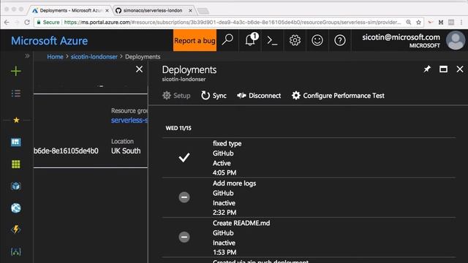468x263 pixels.
Task: Click Disconnect in Deployments toolbar
Action: click(x=259, y=96)
